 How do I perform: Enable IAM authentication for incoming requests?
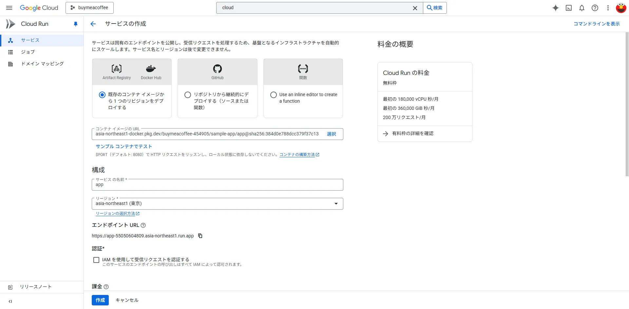pyautogui.click(x=96, y=260)
